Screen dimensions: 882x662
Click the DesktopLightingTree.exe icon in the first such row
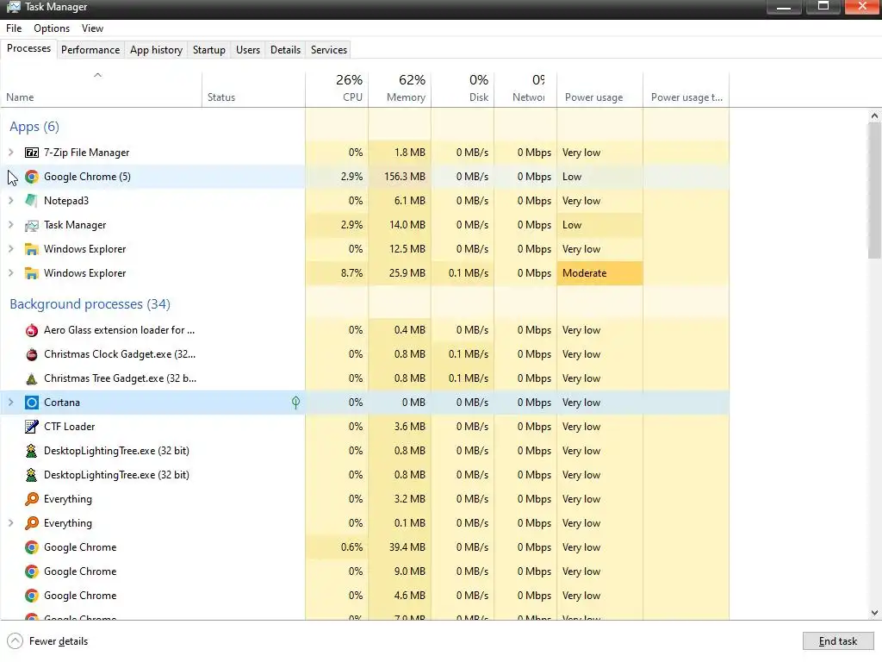pos(32,451)
